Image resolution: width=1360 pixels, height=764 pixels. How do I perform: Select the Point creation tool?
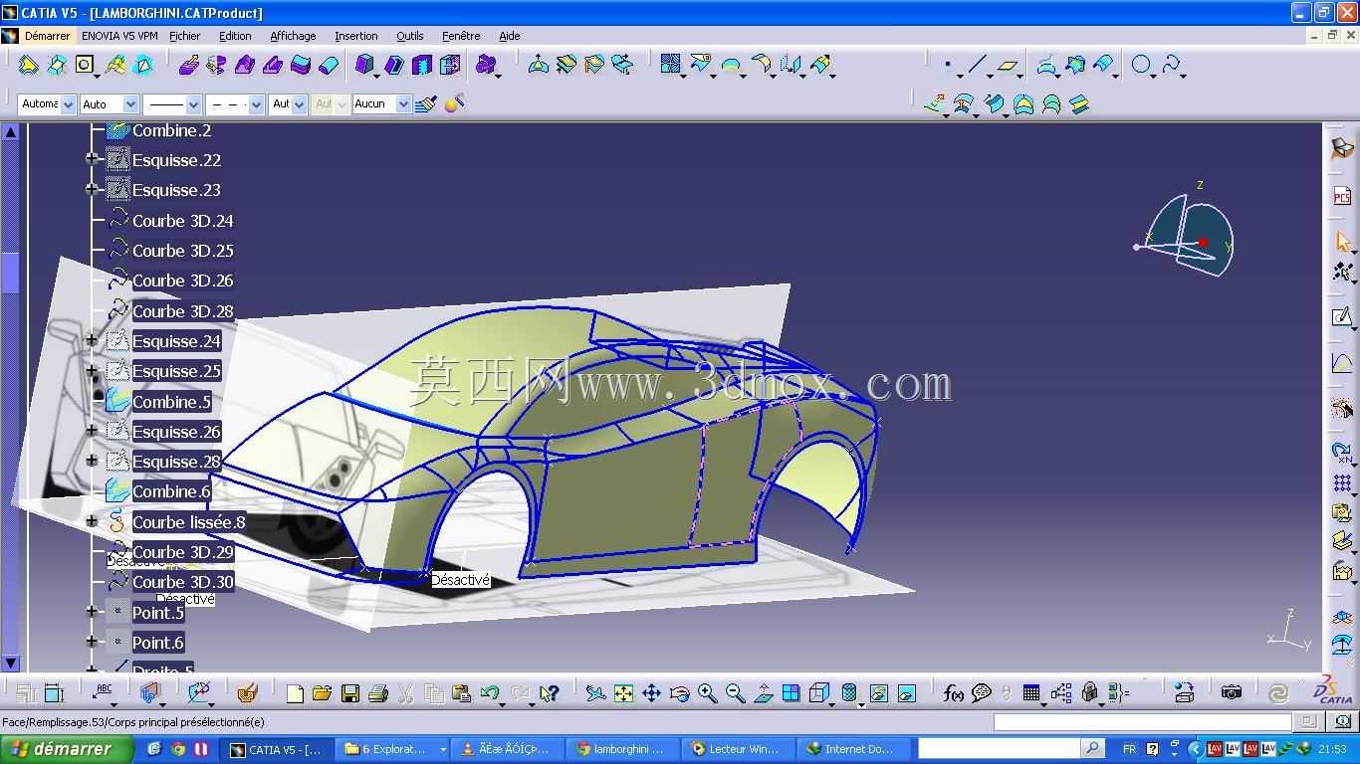pyautogui.click(x=948, y=66)
